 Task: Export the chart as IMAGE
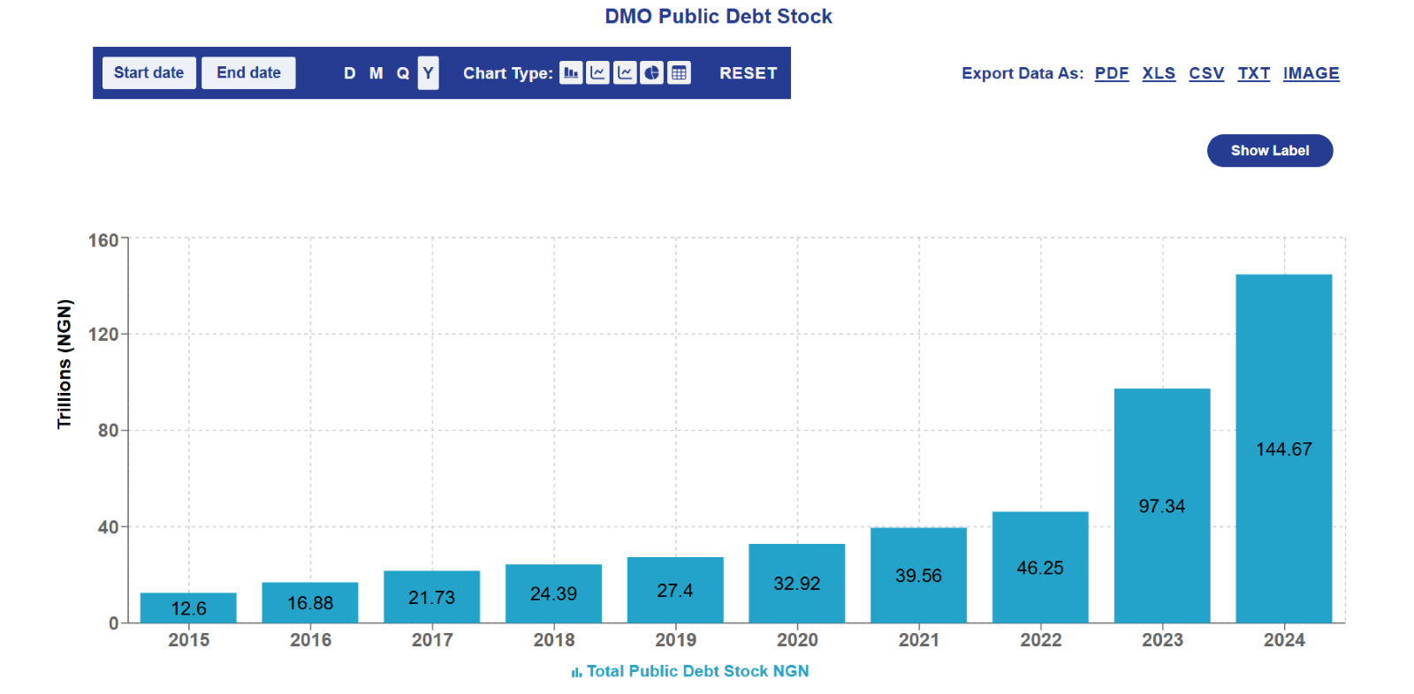[x=1311, y=73]
